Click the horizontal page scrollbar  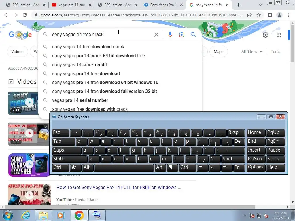pos(130,207)
